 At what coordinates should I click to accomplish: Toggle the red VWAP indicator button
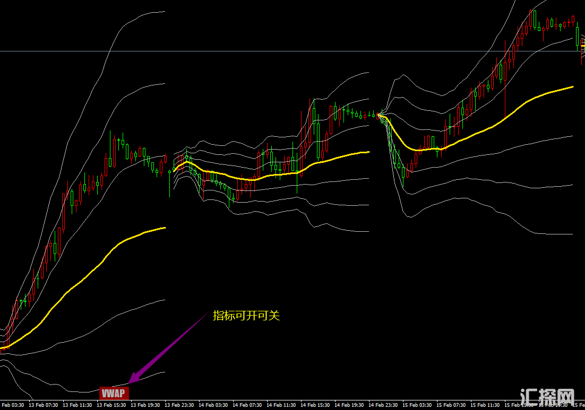coord(114,393)
